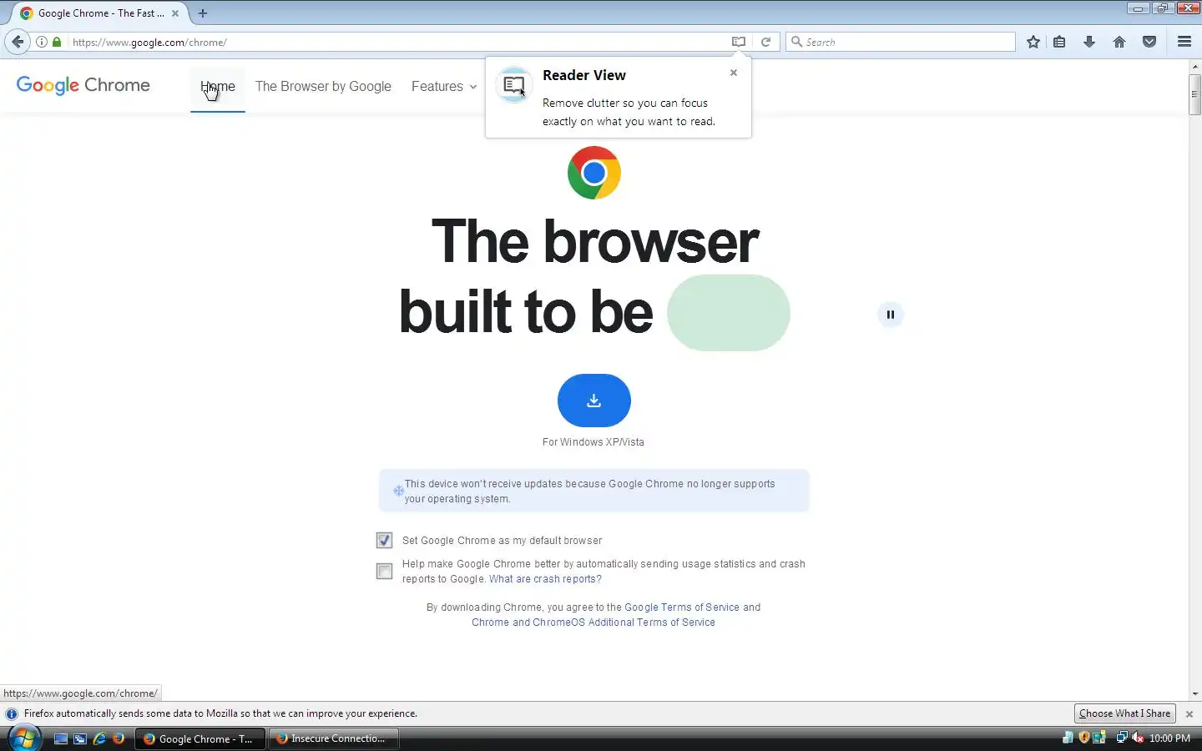Click the Chrome logo on the page
This screenshot has height=751, width=1202.
click(594, 173)
